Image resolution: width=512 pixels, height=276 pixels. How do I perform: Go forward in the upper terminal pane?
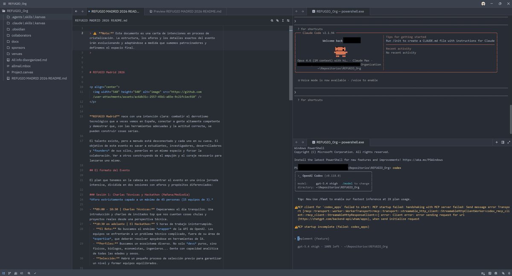(303, 11)
